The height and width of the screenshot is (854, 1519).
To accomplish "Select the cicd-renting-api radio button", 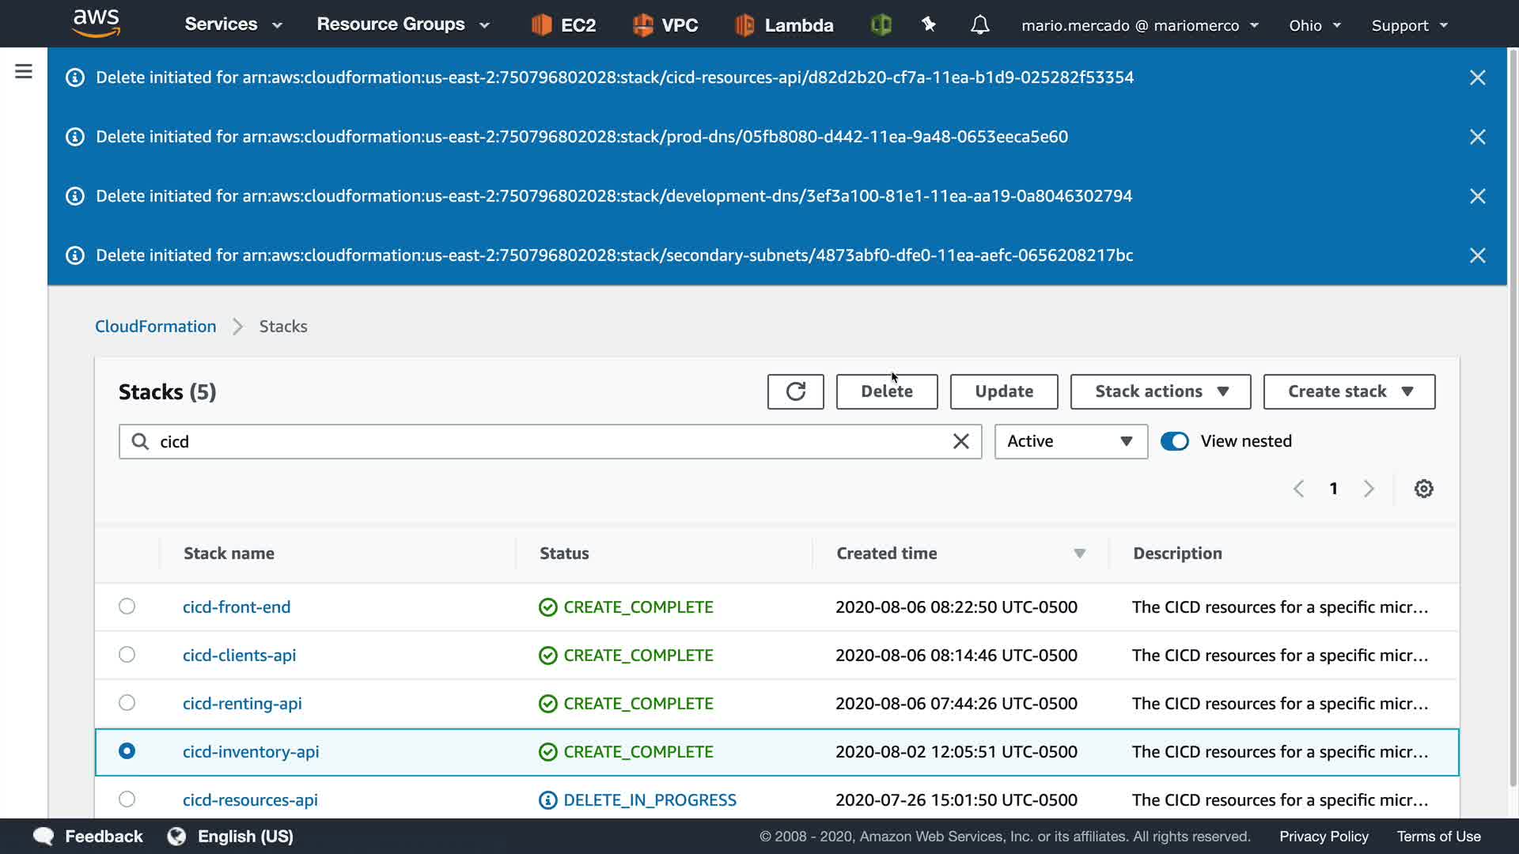I will click(x=127, y=703).
